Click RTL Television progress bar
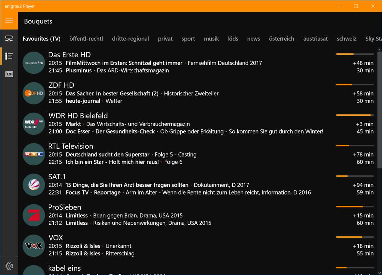 [355, 145]
